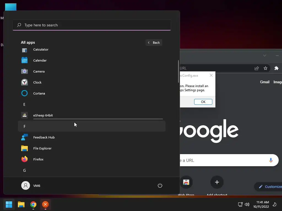Open the clock and date in taskbar
Screen dimensions: 282x211
coord(261,204)
